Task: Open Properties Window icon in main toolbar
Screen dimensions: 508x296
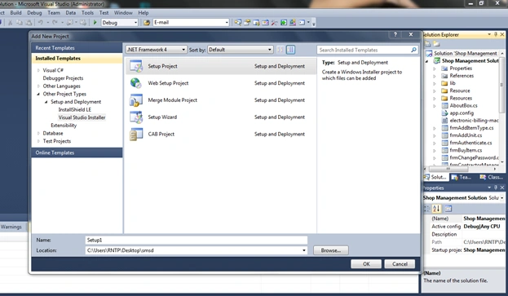Action: (247, 22)
